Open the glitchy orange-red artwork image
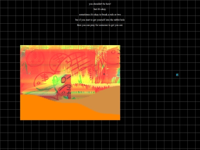Screen dimensions: 200x150 [70, 83]
